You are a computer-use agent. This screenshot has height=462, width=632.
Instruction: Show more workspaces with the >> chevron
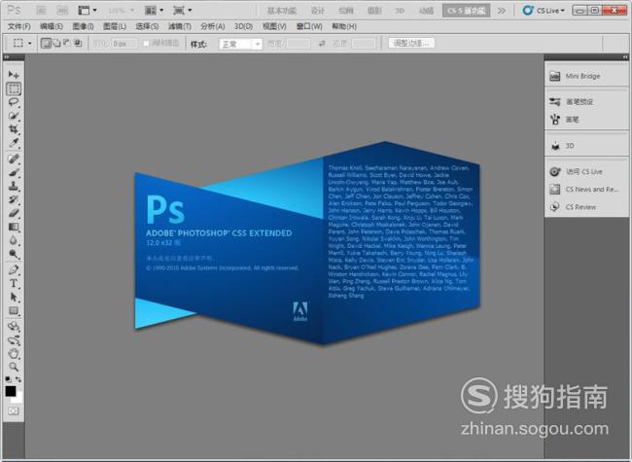pyautogui.click(x=502, y=11)
